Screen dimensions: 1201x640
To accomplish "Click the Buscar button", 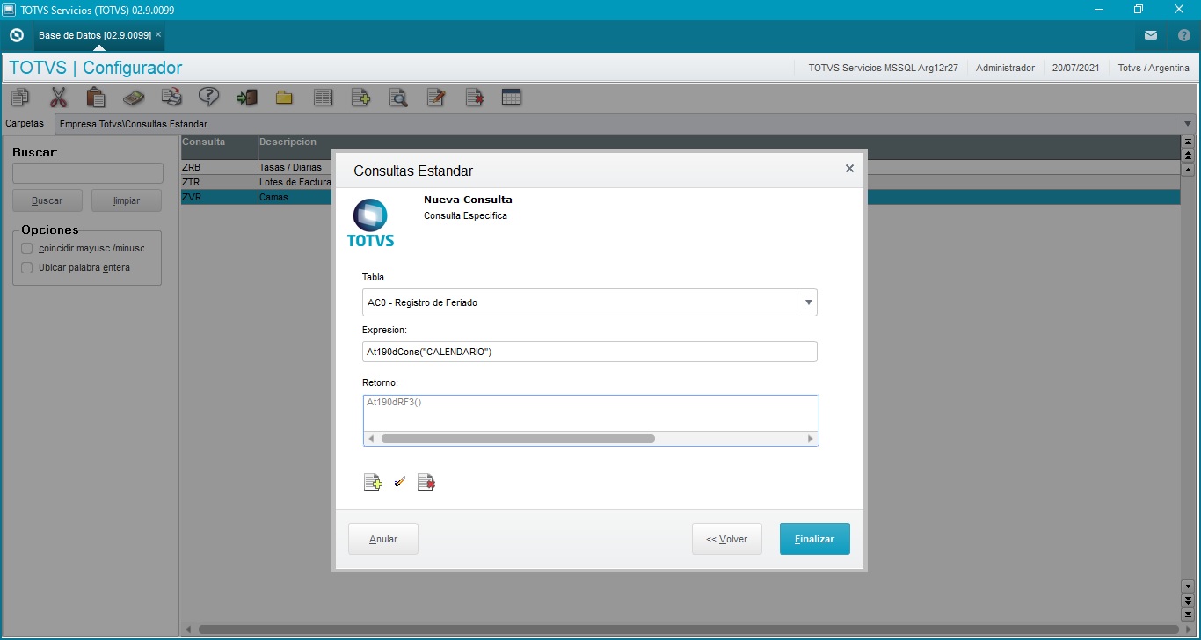I will (47, 200).
